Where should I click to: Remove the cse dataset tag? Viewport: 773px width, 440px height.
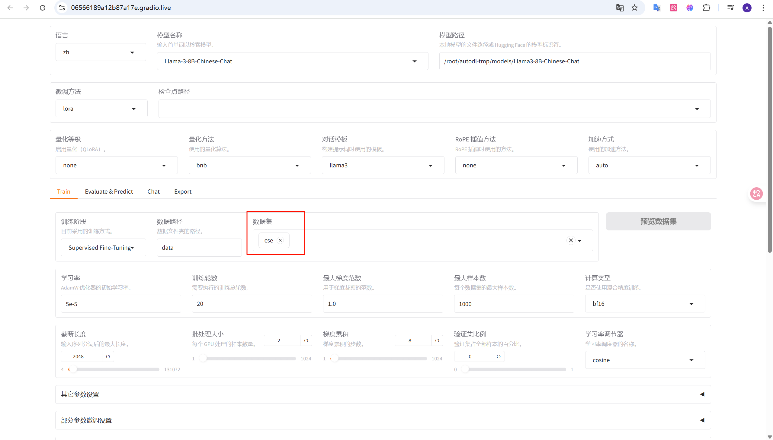[280, 240]
